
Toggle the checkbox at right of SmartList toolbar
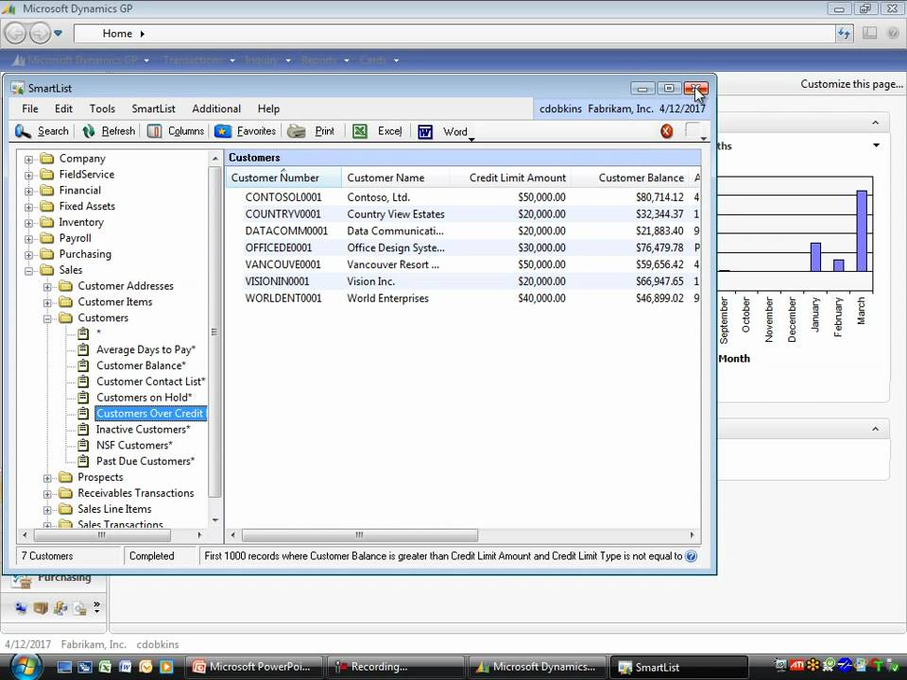pos(693,130)
